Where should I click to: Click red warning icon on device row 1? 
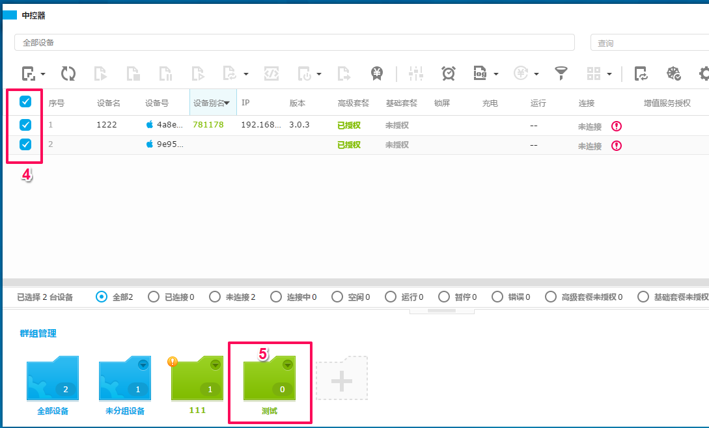(617, 126)
